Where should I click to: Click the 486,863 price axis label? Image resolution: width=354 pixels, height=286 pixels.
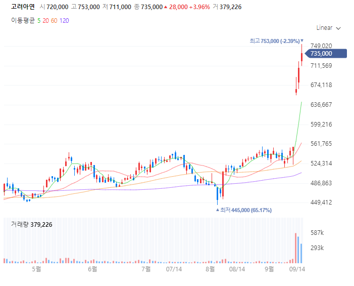321,183
